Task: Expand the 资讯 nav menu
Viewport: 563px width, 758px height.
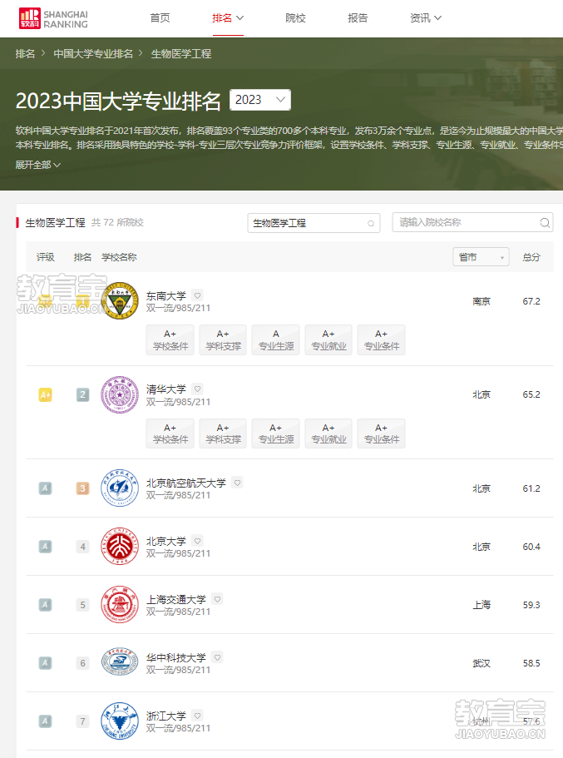Action: [x=425, y=17]
